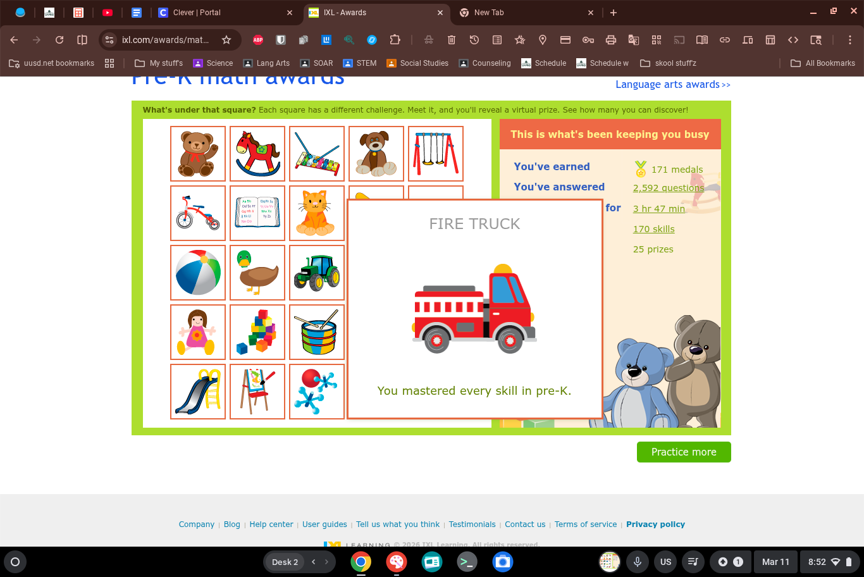Click the green tractor prize tile
Image resolution: width=864 pixels, height=577 pixels.
[x=317, y=273]
